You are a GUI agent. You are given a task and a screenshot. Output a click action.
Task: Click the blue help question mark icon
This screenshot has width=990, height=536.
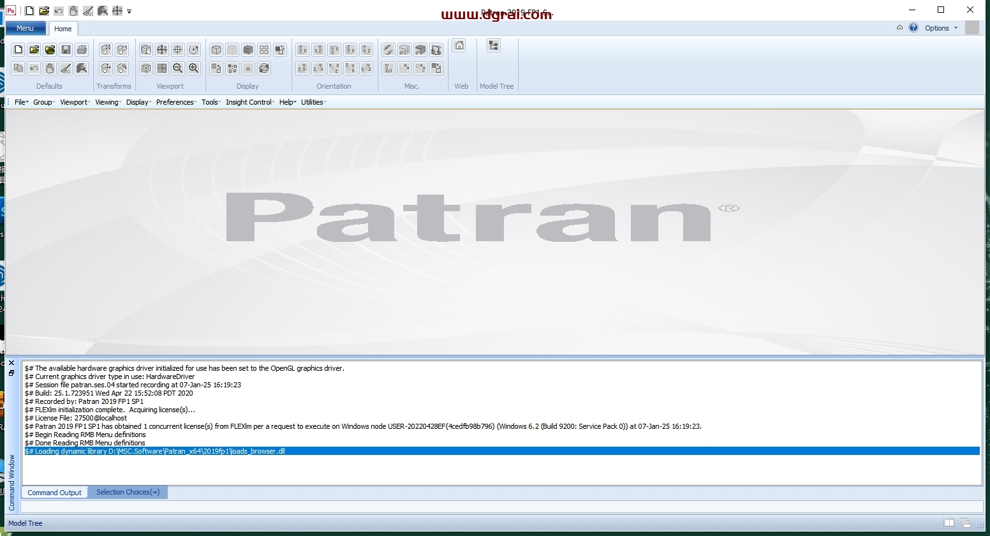coord(913,27)
